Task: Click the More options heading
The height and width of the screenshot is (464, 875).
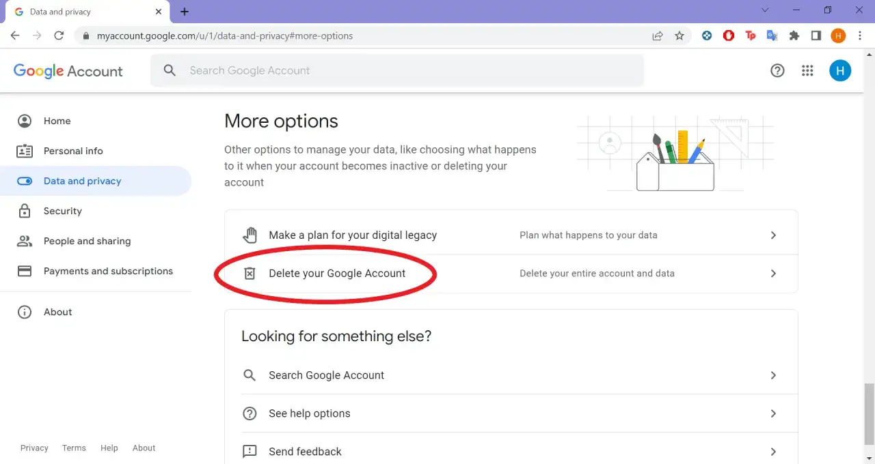Action: tap(281, 121)
